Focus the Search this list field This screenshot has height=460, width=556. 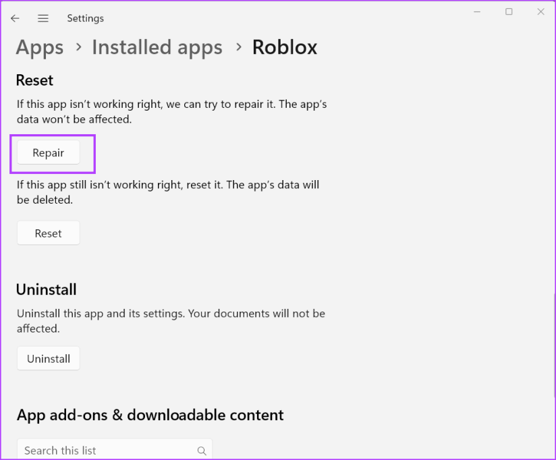(x=115, y=449)
